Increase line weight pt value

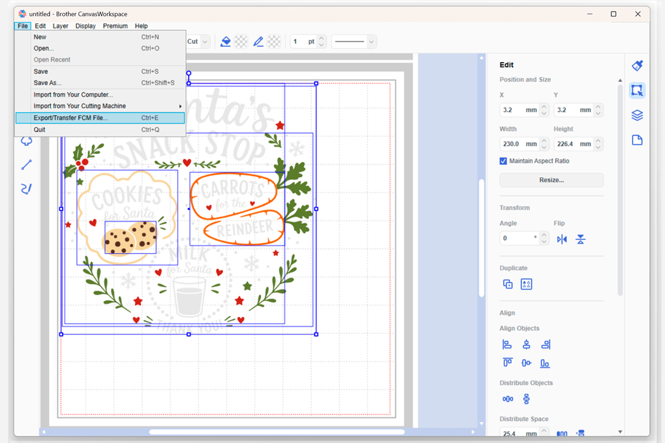(x=322, y=39)
